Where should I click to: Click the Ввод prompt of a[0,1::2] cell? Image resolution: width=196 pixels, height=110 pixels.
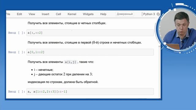pyautogui.click(x=17, y=52)
